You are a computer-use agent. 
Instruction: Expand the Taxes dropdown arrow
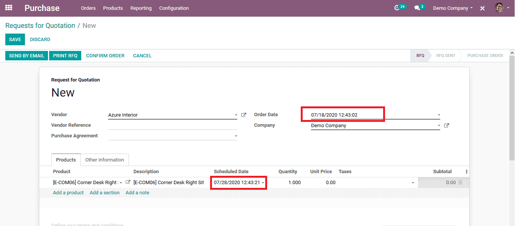pos(413,183)
